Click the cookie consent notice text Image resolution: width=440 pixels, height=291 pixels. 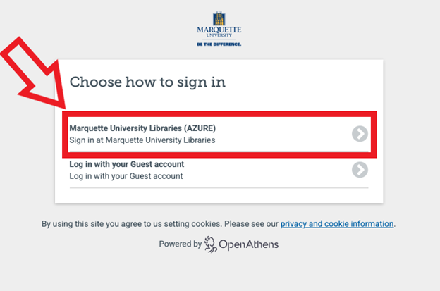160,224
